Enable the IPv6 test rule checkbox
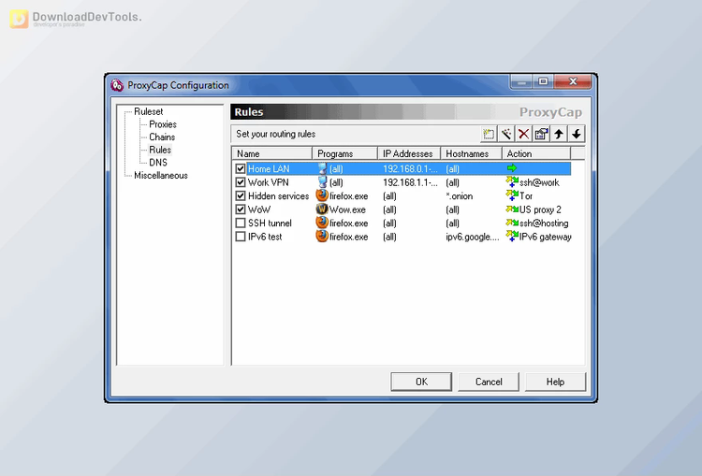702x476 pixels. (x=241, y=237)
